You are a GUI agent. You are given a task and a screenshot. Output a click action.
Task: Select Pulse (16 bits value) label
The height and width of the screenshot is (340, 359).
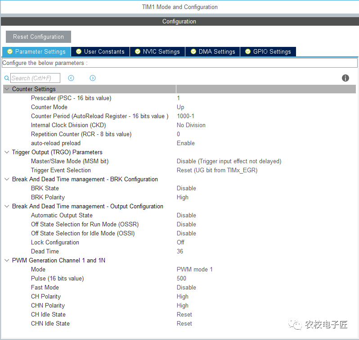pos(58,279)
